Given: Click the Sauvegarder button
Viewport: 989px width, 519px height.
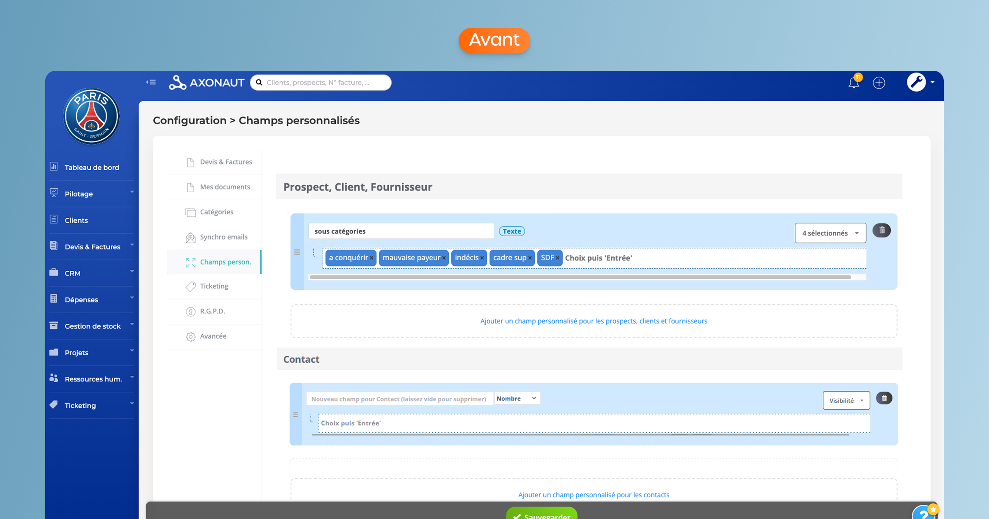Looking at the screenshot, I should (541, 515).
